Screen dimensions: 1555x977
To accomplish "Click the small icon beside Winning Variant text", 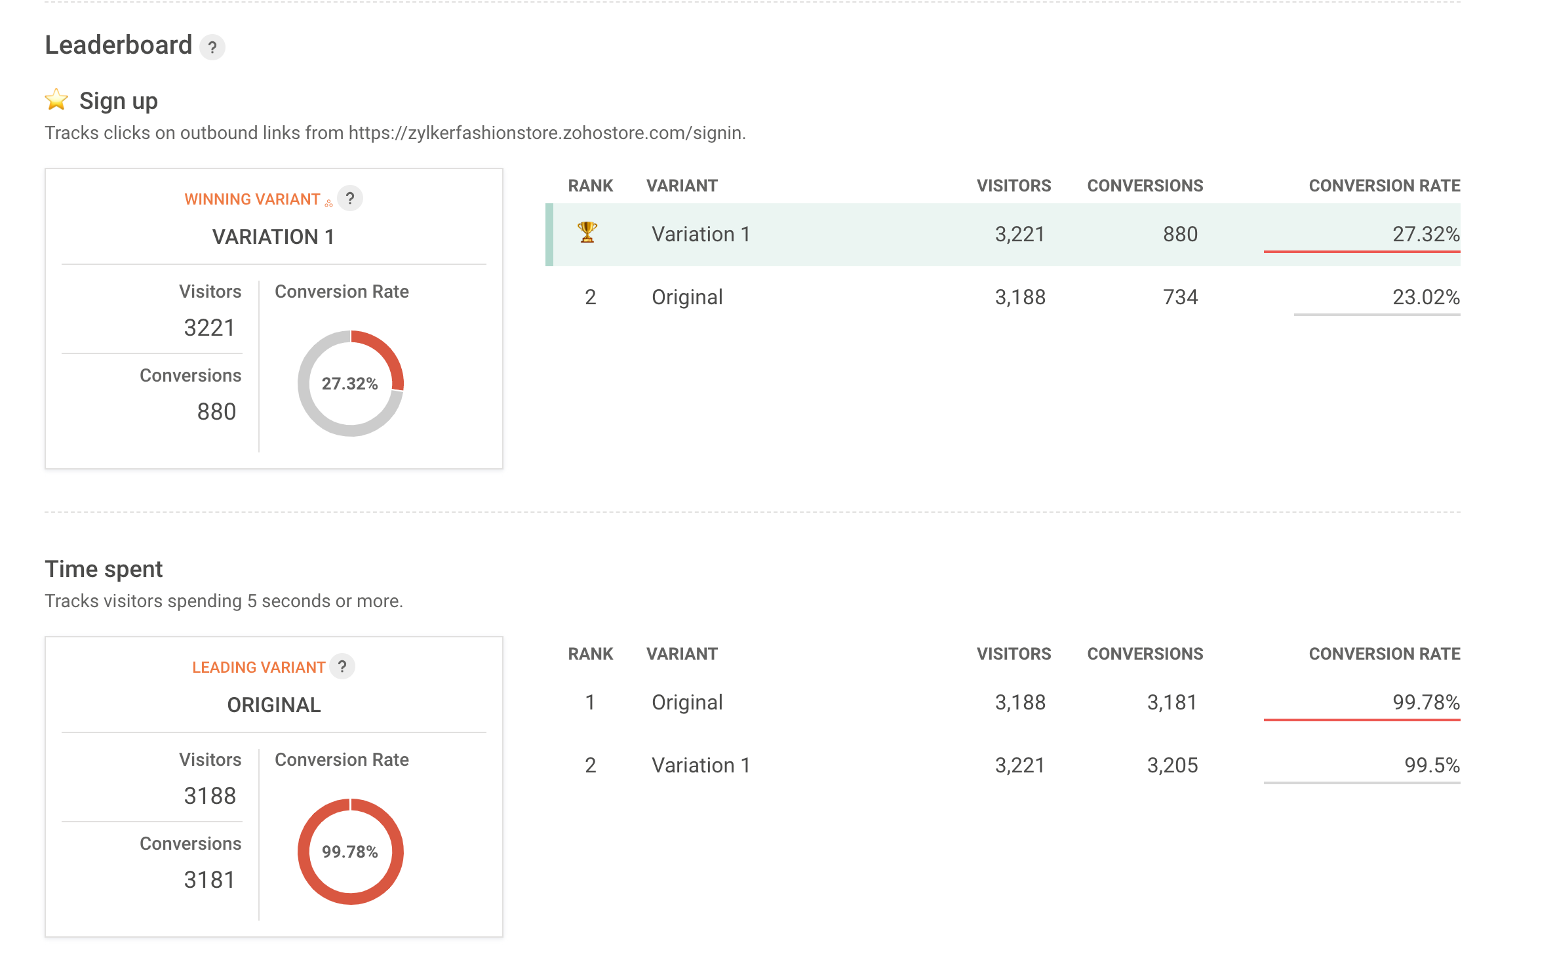I will point(329,203).
